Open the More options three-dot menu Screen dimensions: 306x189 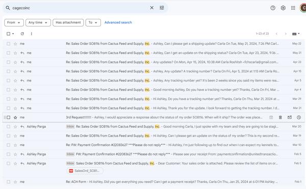click(32, 34)
